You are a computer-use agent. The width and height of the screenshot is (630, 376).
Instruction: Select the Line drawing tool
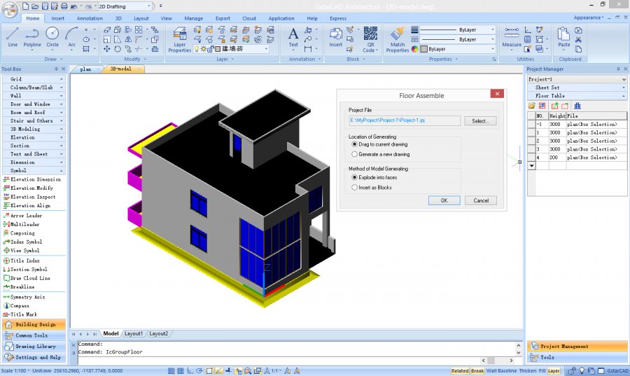click(13, 37)
